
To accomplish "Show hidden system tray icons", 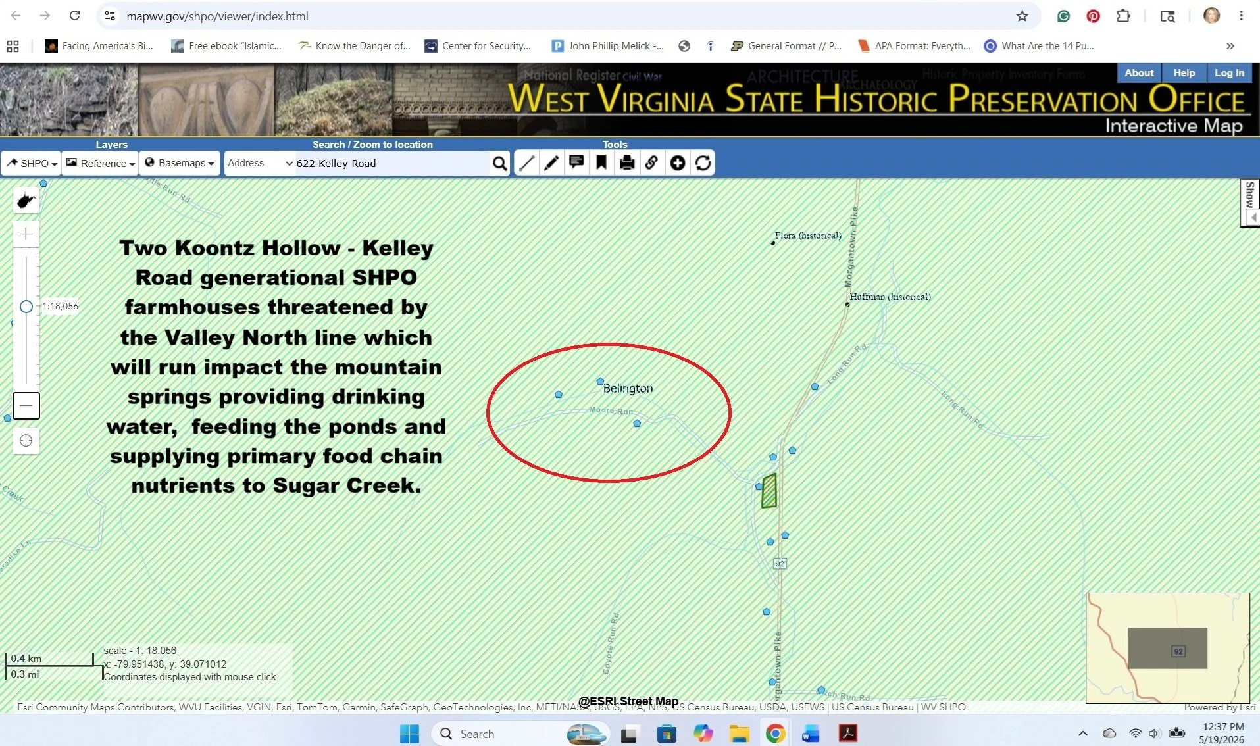I will pyautogui.click(x=1083, y=734).
